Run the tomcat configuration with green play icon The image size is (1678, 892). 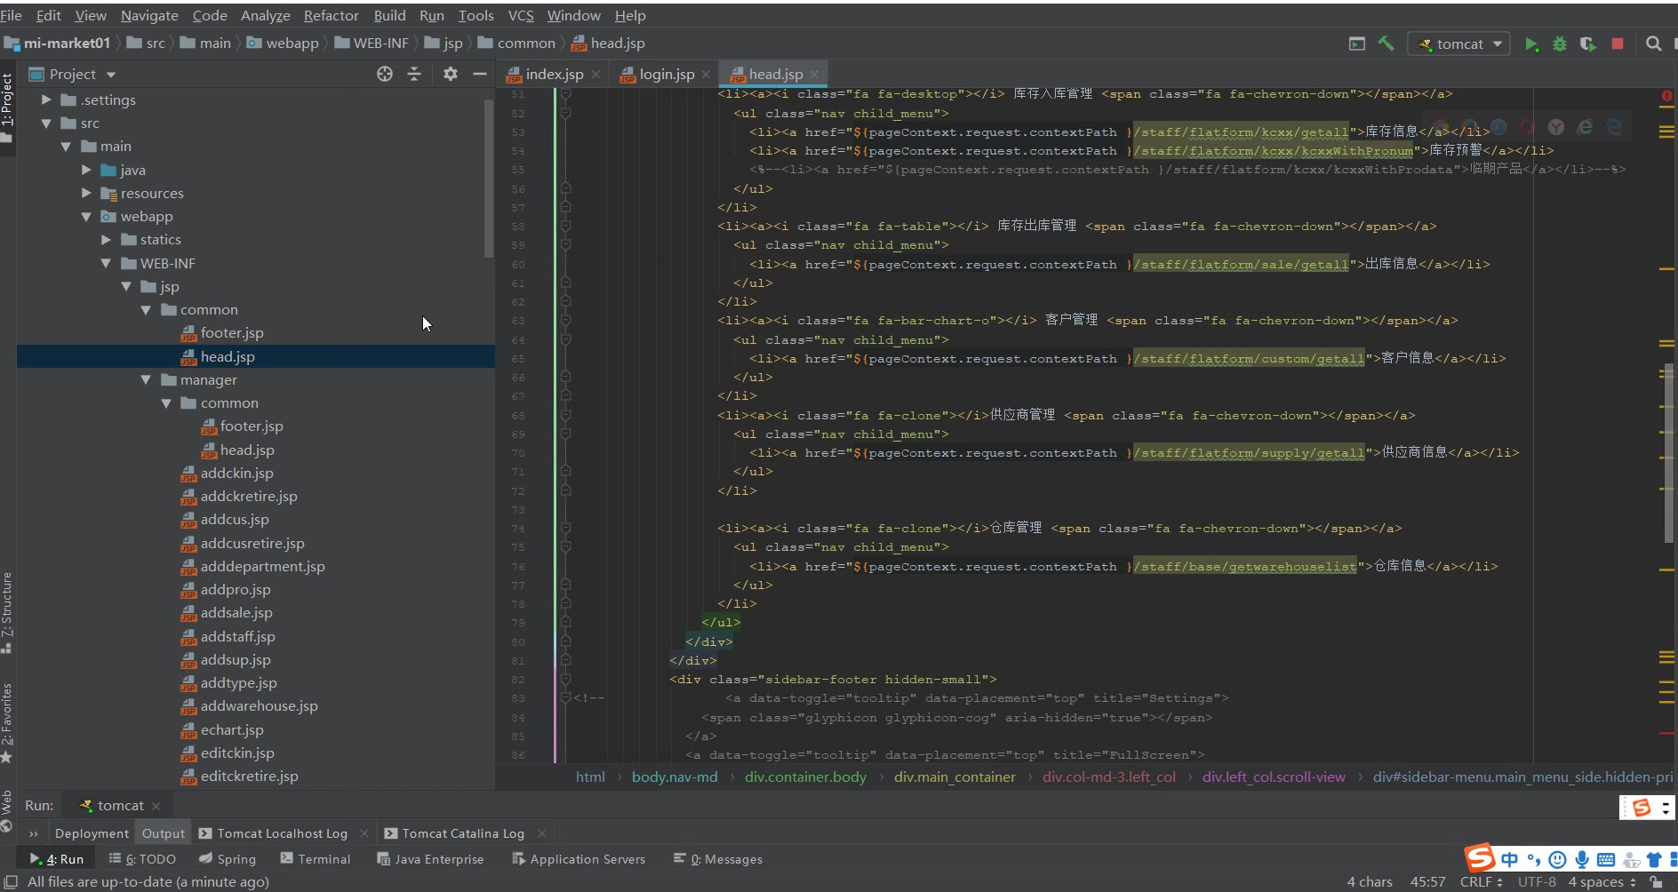click(1530, 44)
